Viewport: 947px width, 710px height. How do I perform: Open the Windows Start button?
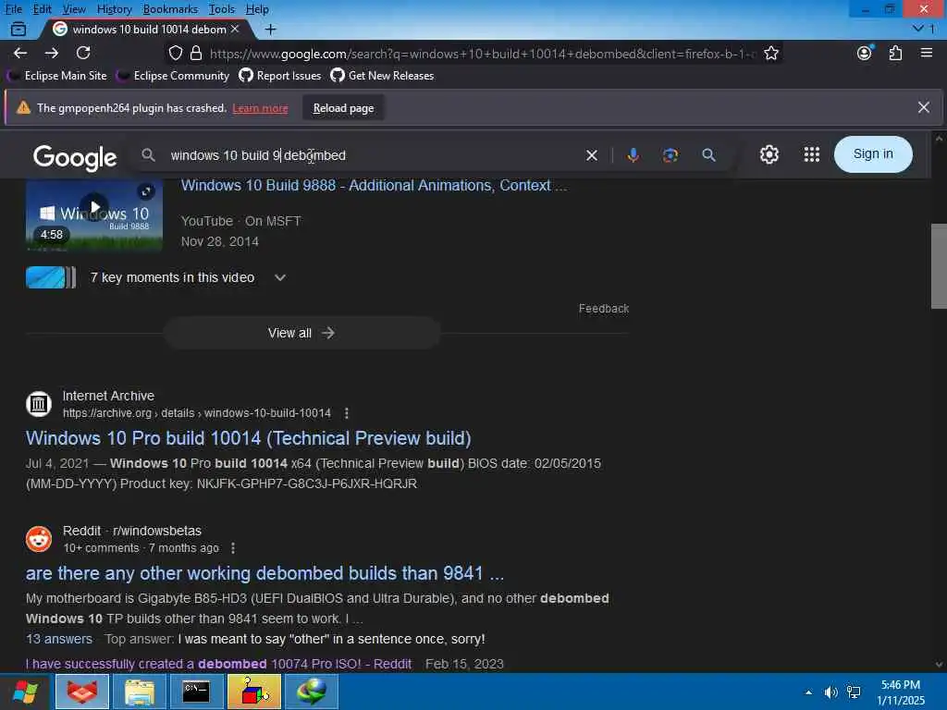pos(25,692)
